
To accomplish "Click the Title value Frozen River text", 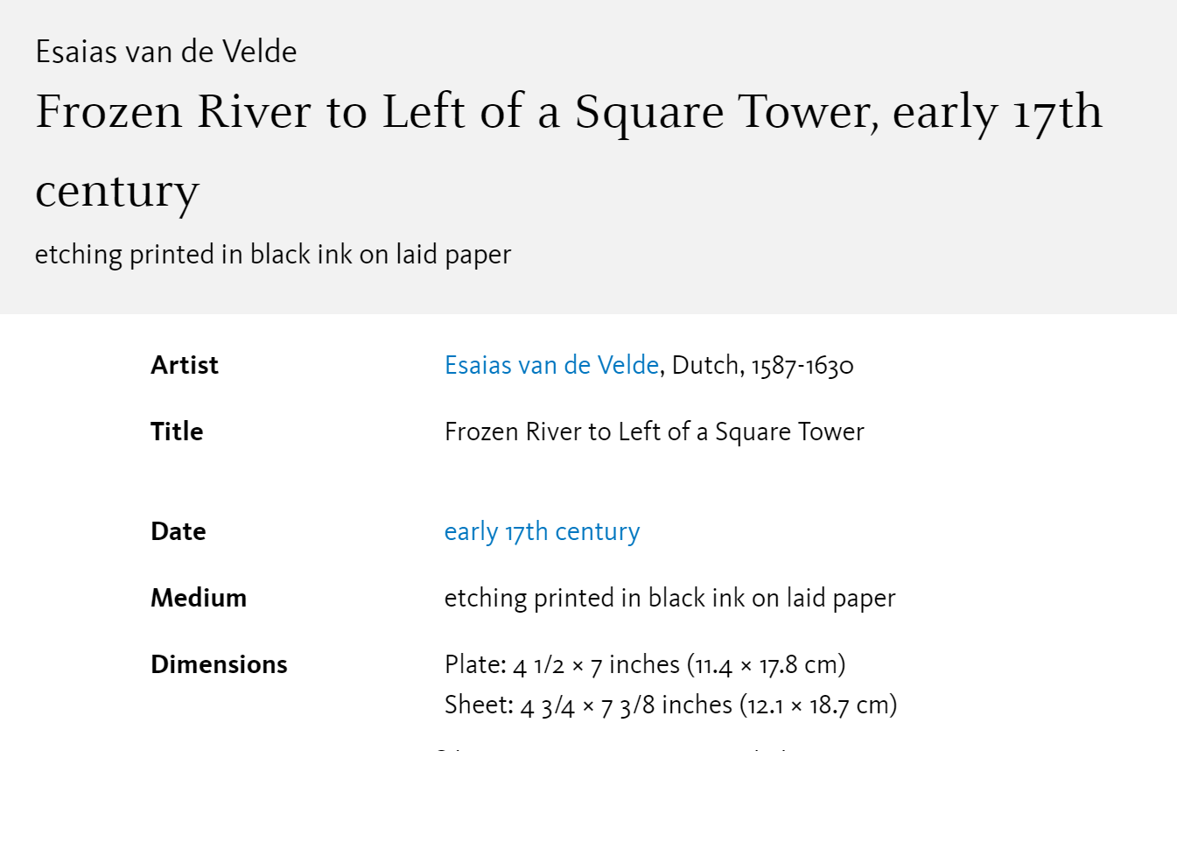I will 655,431.
